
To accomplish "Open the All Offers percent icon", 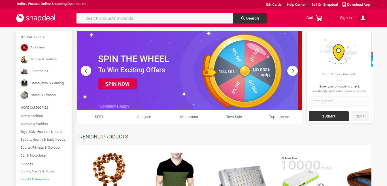I will [24, 48].
